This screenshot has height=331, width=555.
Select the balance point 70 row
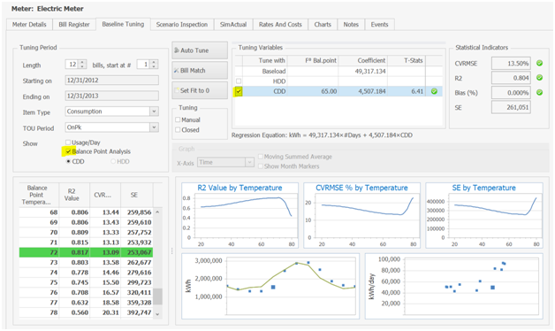(86, 232)
